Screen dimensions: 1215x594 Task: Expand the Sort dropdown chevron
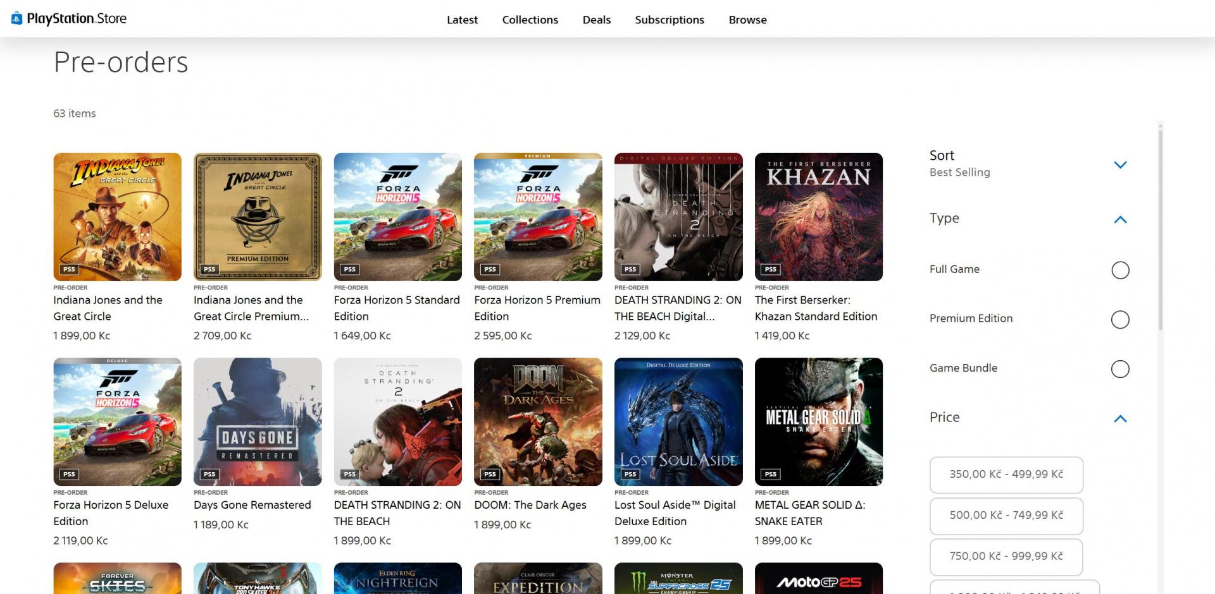[x=1120, y=165]
